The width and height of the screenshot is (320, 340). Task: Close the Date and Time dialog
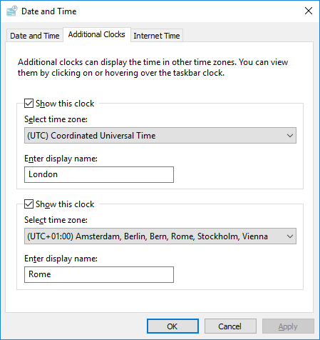pyautogui.click(x=309, y=11)
